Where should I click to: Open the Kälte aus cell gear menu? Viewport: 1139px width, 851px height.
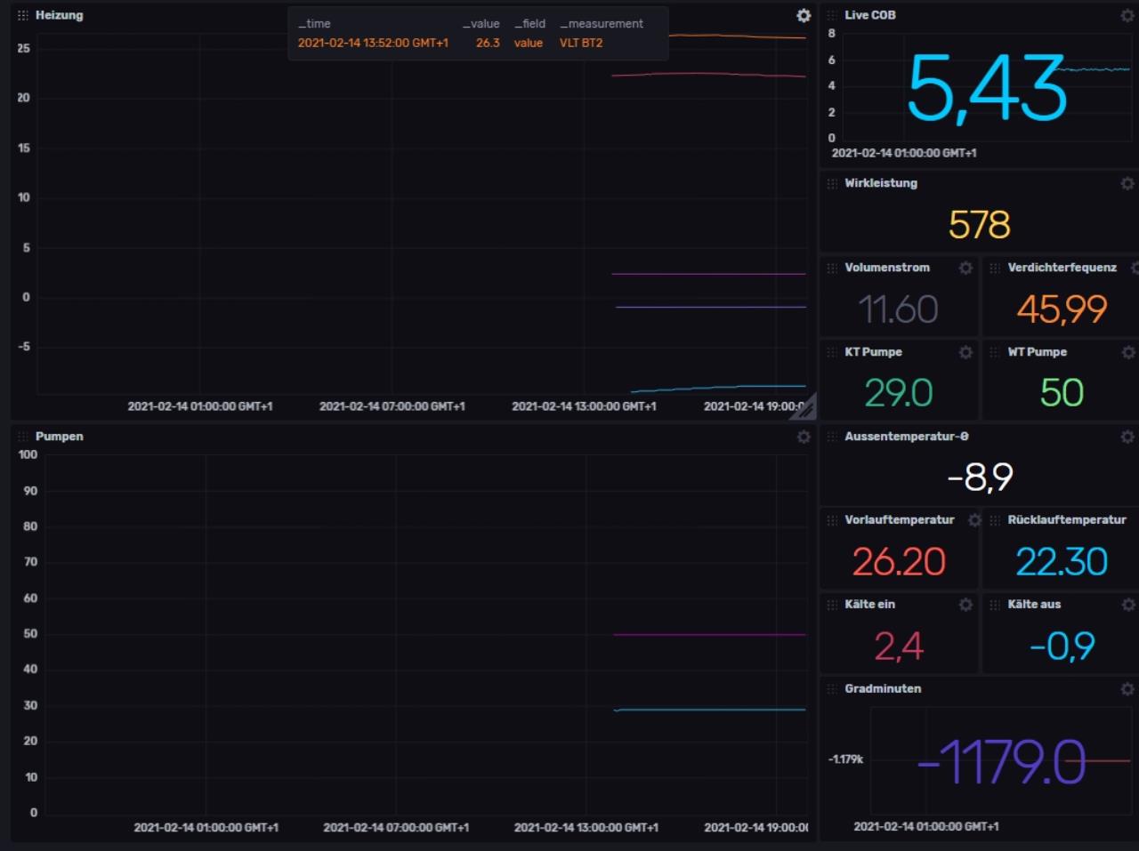pyautogui.click(x=1127, y=605)
